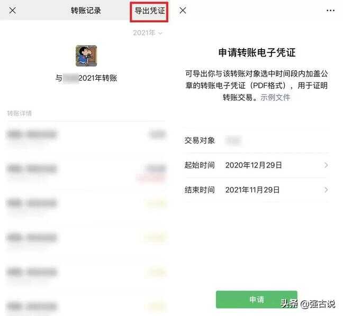This screenshot has height=316, width=343.
Task: Tap the 导出凭证 button
Action: 150,11
